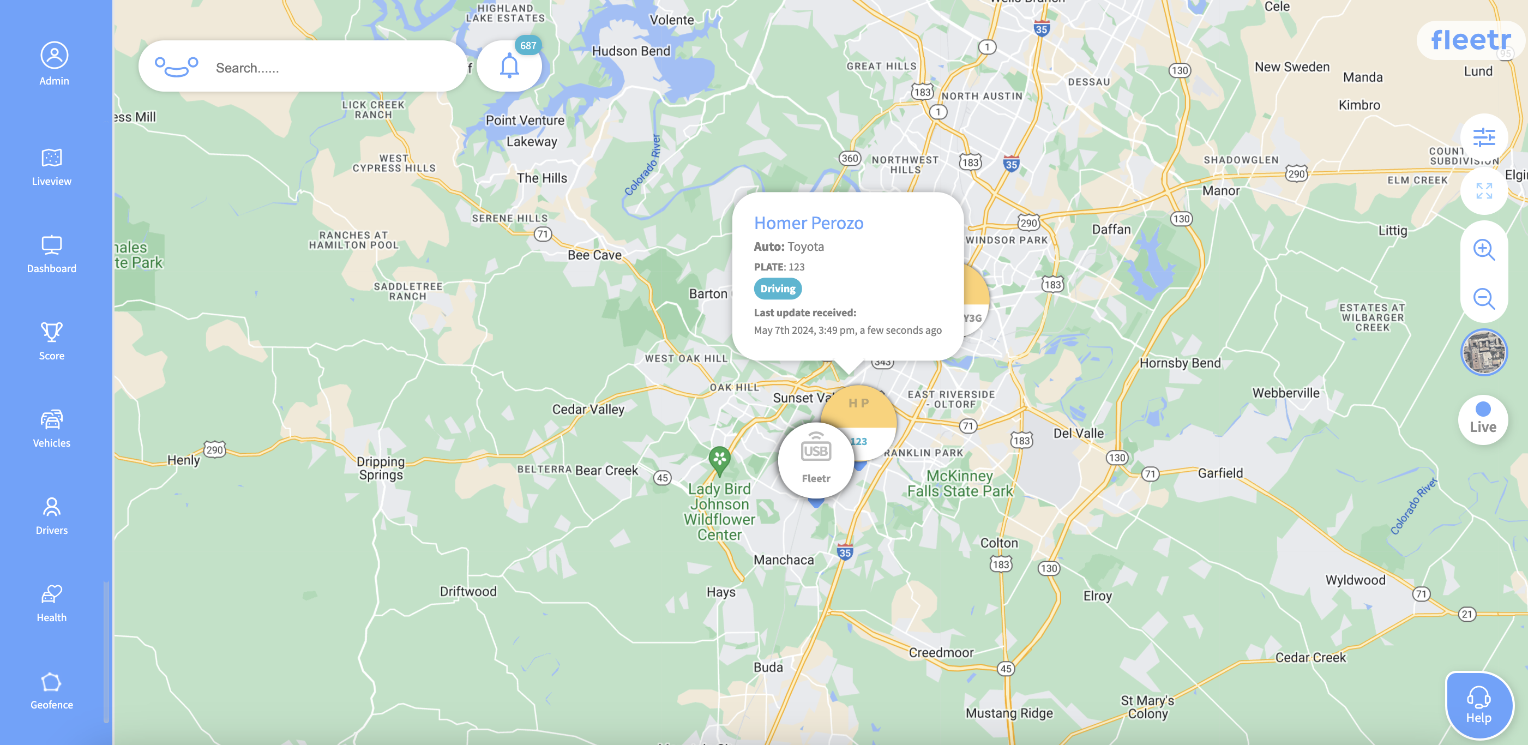Toggle fullscreen map view

pyautogui.click(x=1483, y=191)
